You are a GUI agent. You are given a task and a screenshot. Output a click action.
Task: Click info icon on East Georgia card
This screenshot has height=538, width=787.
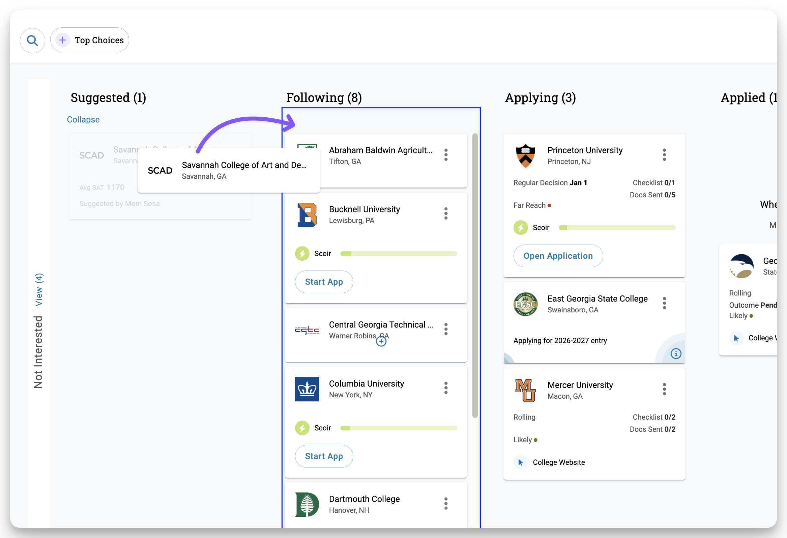pyautogui.click(x=676, y=354)
